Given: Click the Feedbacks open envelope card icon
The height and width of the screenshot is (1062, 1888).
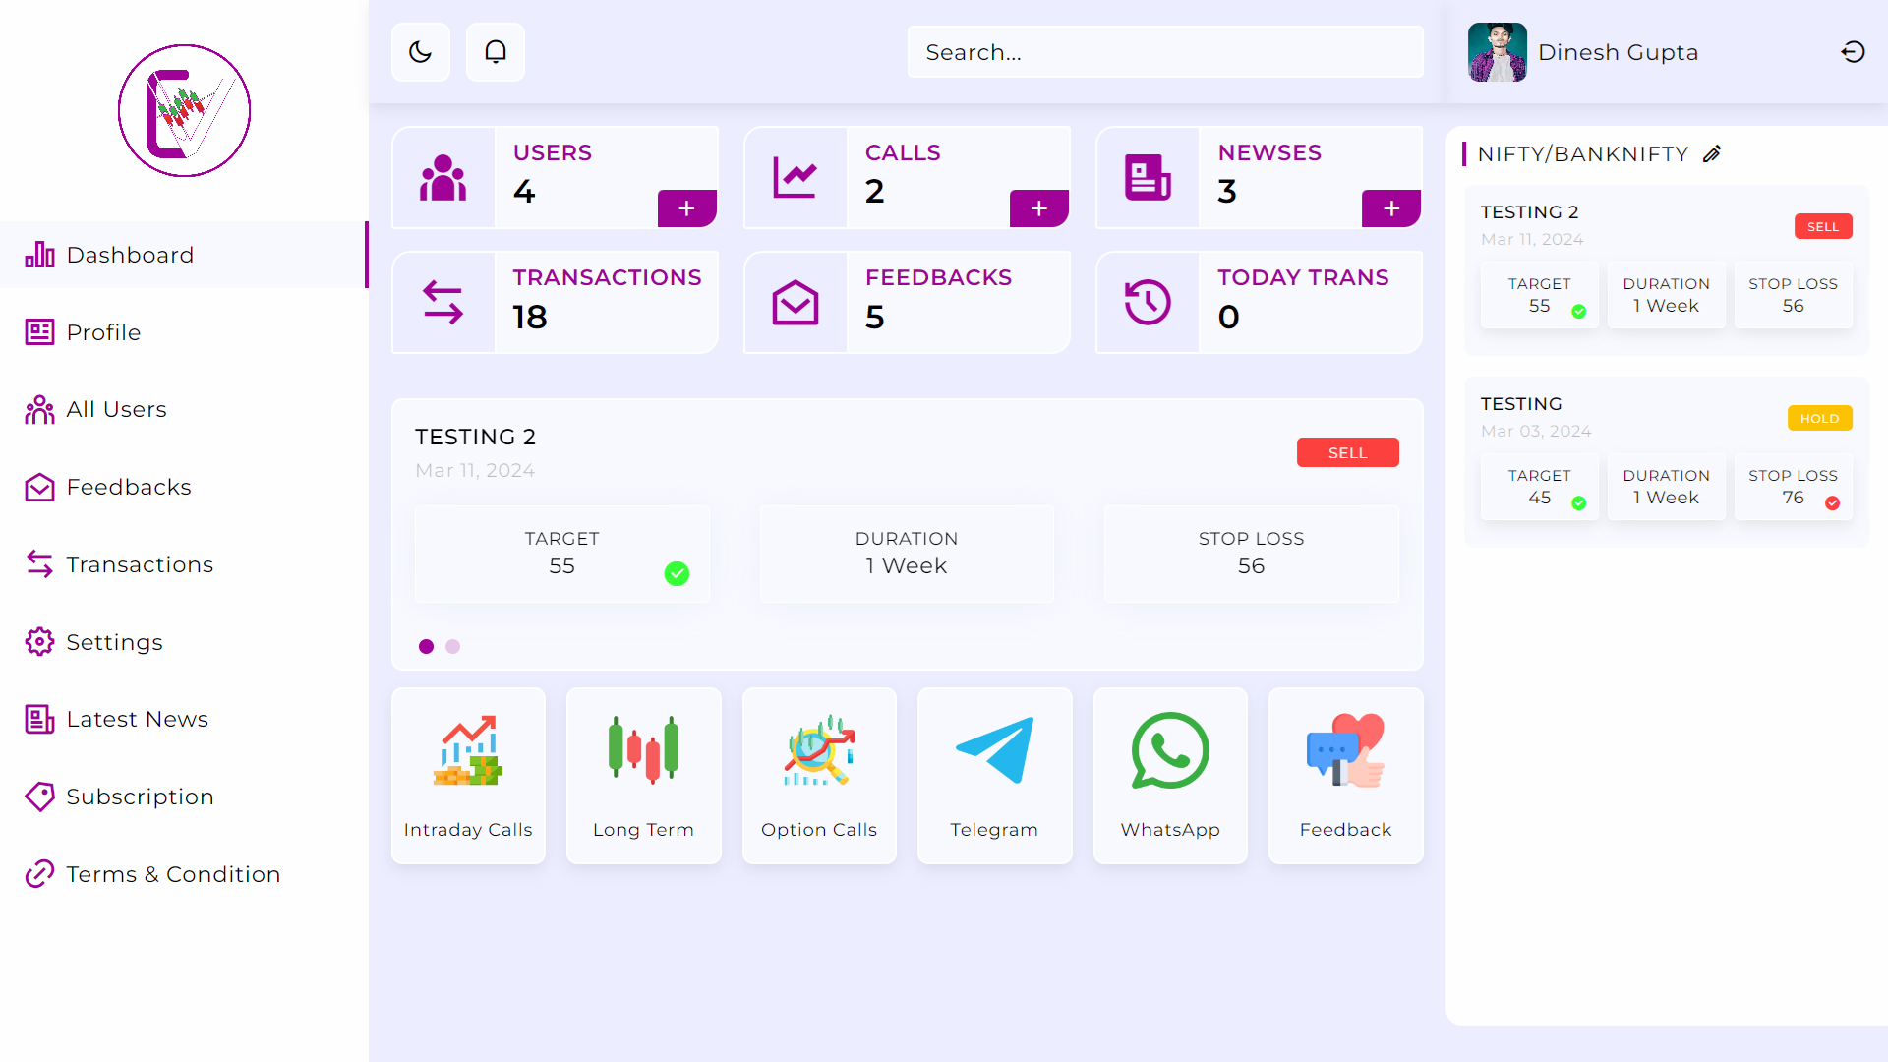Looking at the screenshot, I should tap(796, 303).
